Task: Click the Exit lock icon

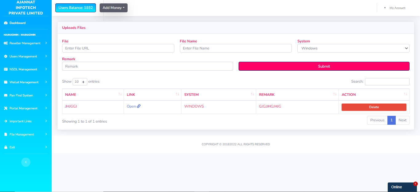Action: [x=6, y=147]
